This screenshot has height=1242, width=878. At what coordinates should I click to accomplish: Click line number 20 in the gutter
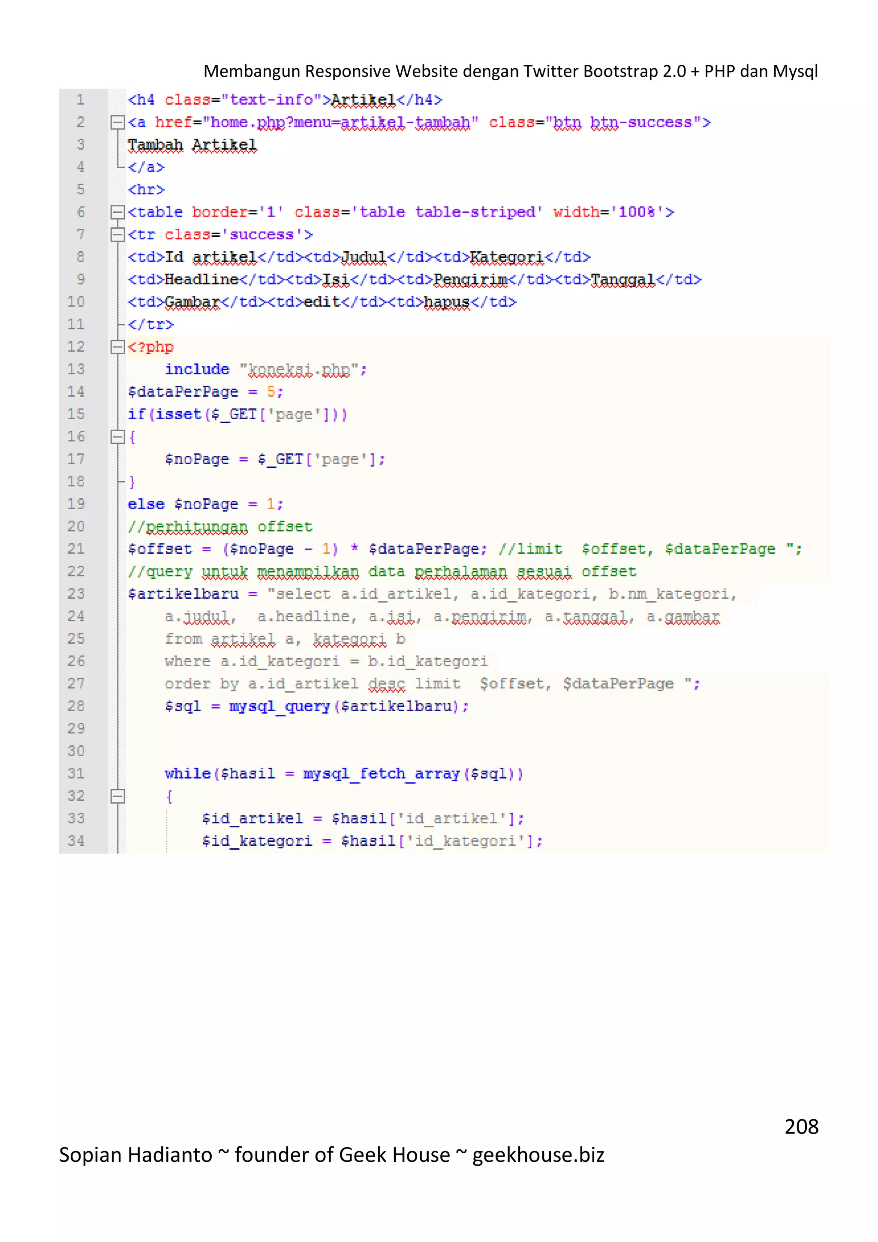click(76, 526)
